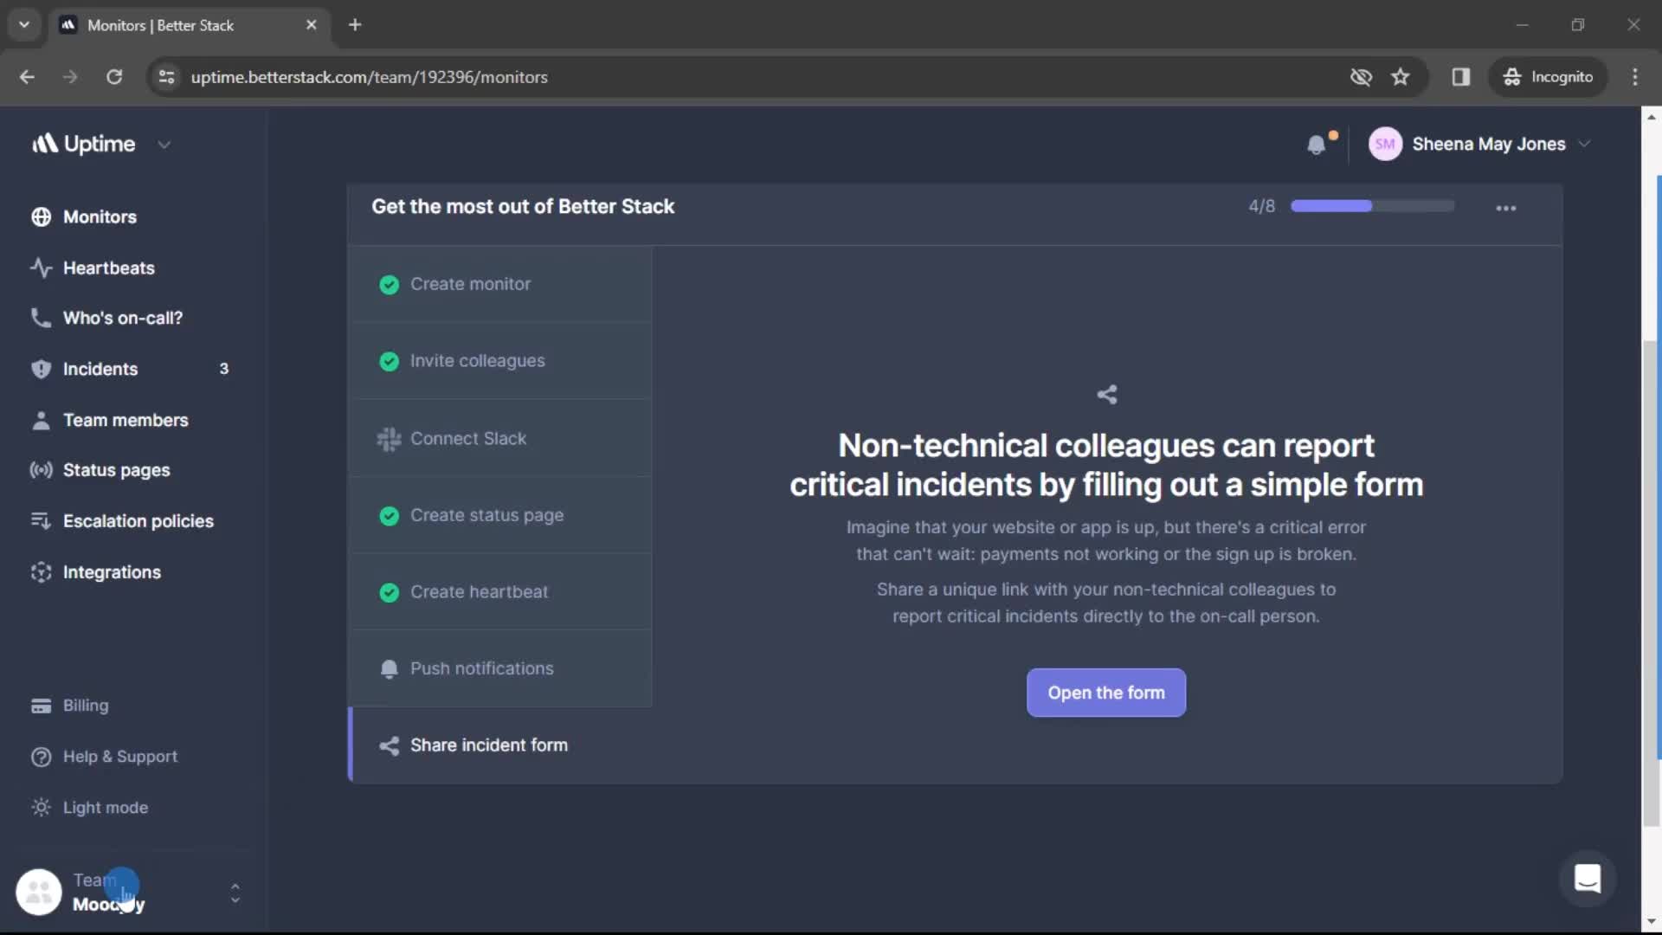Click the Uptime logo icon
The width and height of the screenshot is (1662, 935).
(45, 144)
